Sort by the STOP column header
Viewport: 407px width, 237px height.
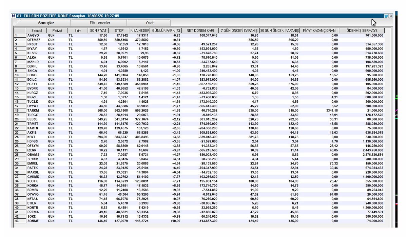pyautogui.click(x=119, y=31)
